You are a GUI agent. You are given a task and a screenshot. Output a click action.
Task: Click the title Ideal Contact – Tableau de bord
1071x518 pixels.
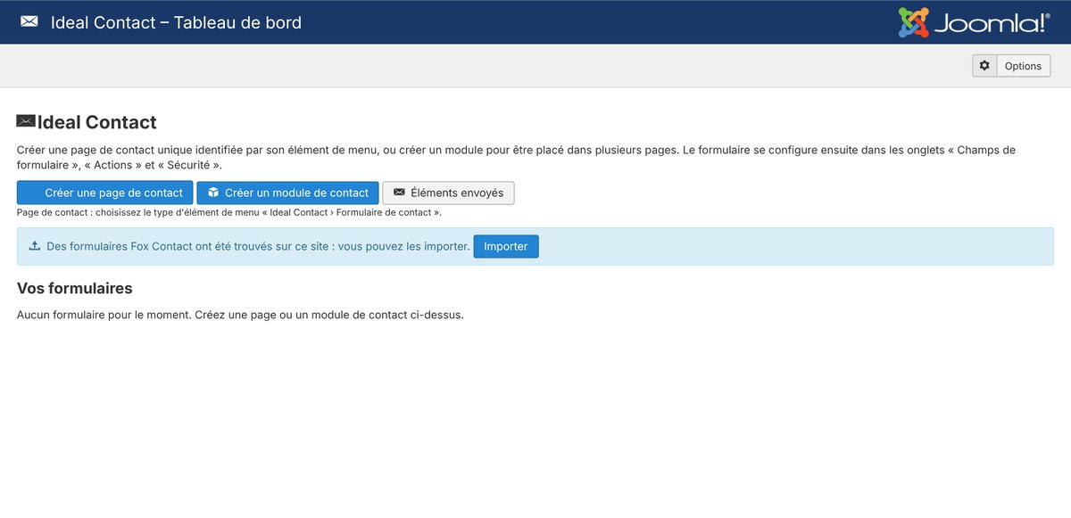176,22
